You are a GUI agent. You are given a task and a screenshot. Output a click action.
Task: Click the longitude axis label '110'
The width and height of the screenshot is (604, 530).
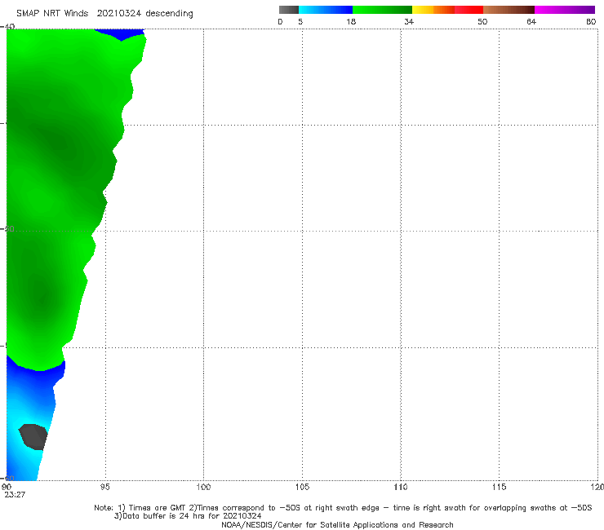(x=401, y=488)
